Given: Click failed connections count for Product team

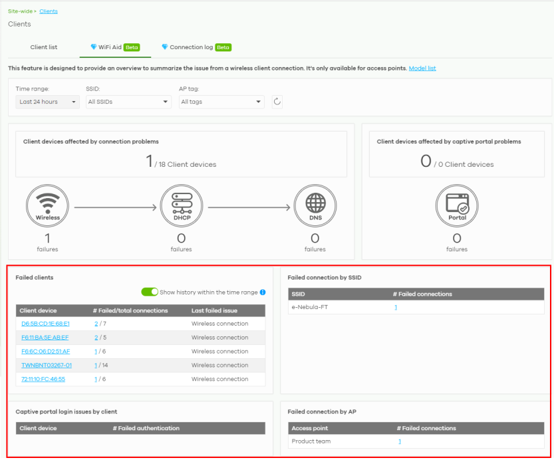Looking at the screenshot, I should [400, 441].
